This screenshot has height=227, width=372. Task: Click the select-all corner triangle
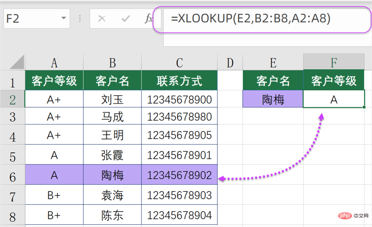pyautogui.click(x=17, y=62)
